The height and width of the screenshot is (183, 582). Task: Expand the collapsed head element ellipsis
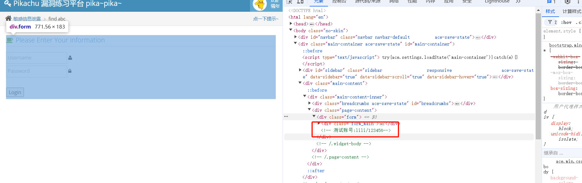click(312, 24)
